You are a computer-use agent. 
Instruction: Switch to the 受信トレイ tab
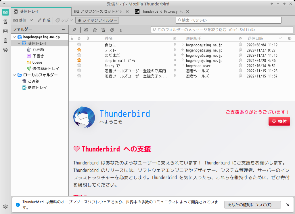tap(41, 12)
